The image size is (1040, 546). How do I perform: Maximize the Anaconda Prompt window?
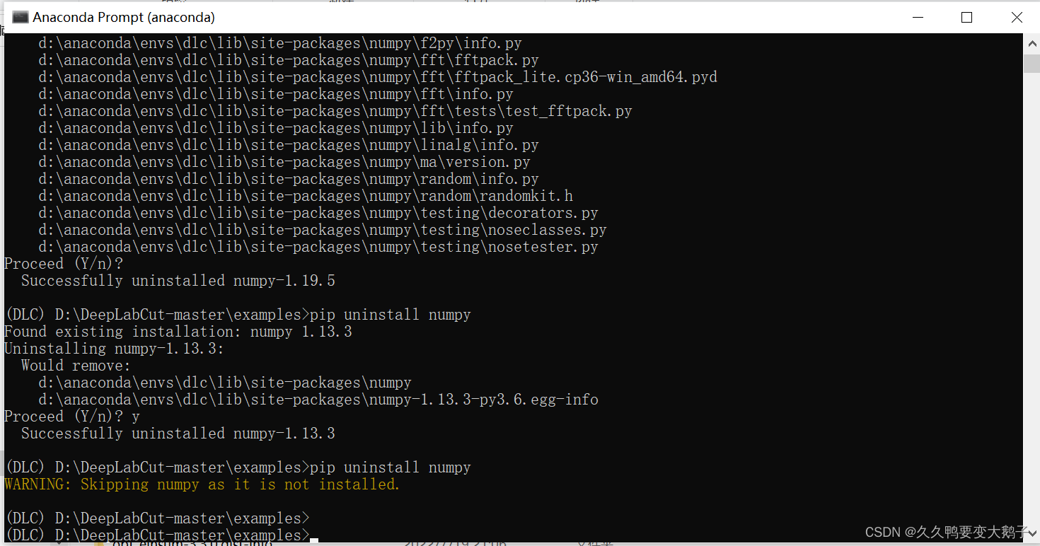[x=966, y=17]
